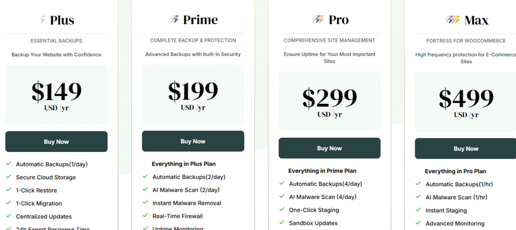
Task: Click checkmark beside 1-Click Migration
Action: (9, 203)
